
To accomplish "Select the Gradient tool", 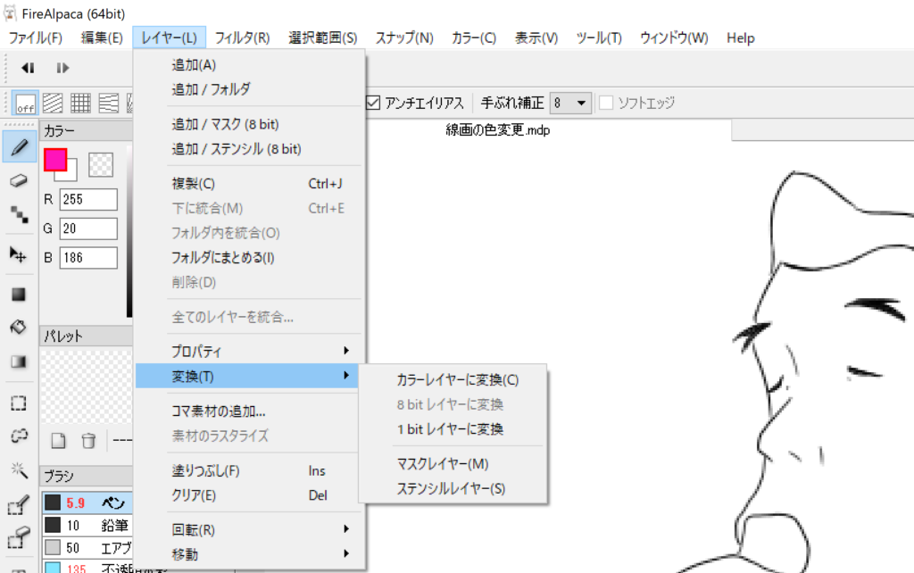I will [18, 361].
